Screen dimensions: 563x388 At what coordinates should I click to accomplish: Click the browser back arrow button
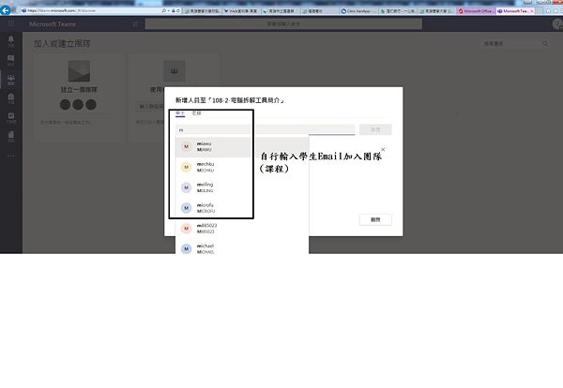click(8, 10)
